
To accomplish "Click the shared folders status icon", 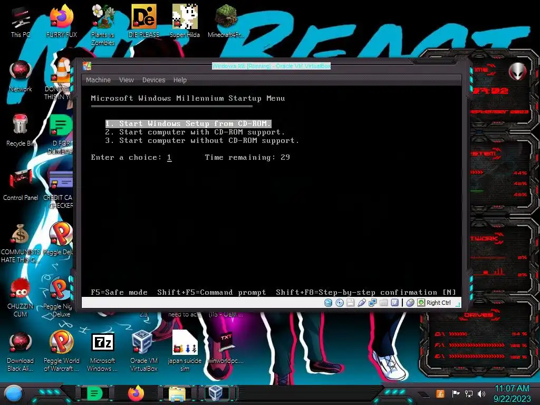I will coord(384,303).
